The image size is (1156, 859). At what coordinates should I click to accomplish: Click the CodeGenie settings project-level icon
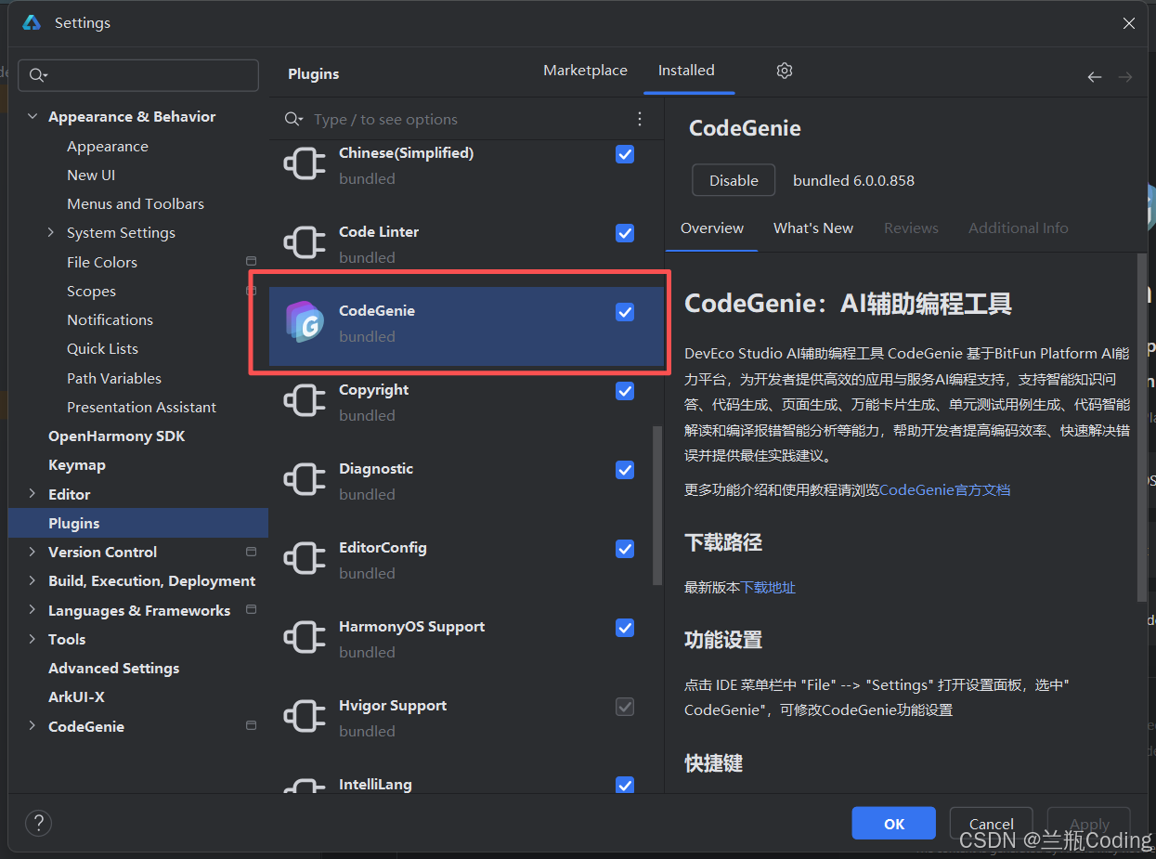point(251,726)
